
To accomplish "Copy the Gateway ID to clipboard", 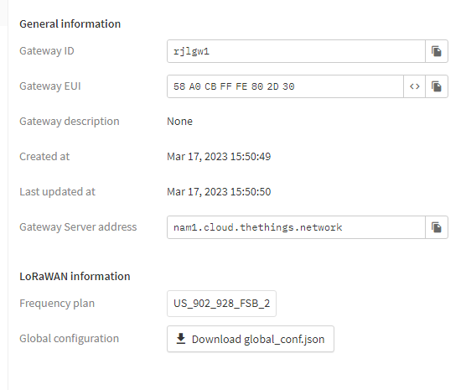I will pos(437,51).
